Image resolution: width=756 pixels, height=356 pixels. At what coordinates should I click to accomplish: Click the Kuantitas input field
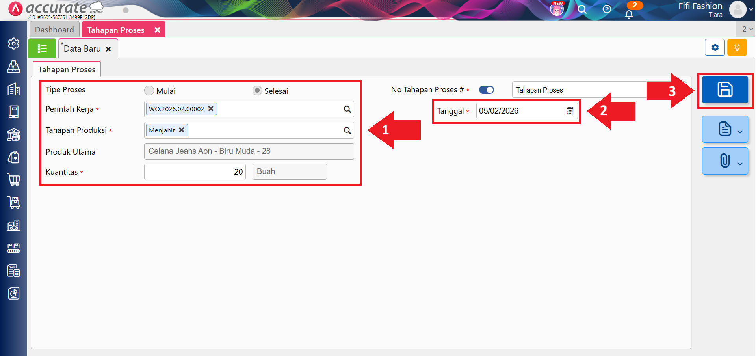(195, 172)
